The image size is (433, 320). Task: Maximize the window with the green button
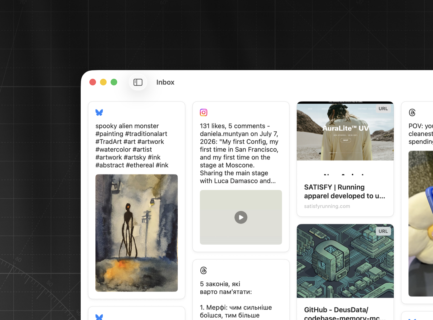click(x=114, y=82)
